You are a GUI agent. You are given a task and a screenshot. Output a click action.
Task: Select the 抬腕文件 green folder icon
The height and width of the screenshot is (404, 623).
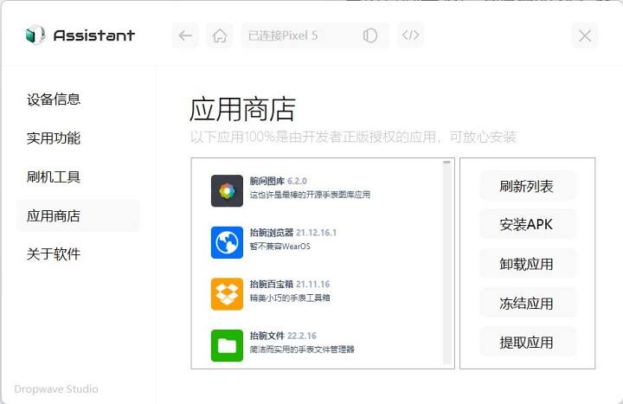(x=227, y=345)
